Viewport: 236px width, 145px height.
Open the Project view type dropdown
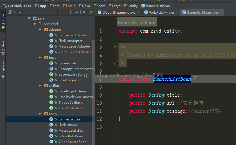pyautogui.click(x=55, y=12)
